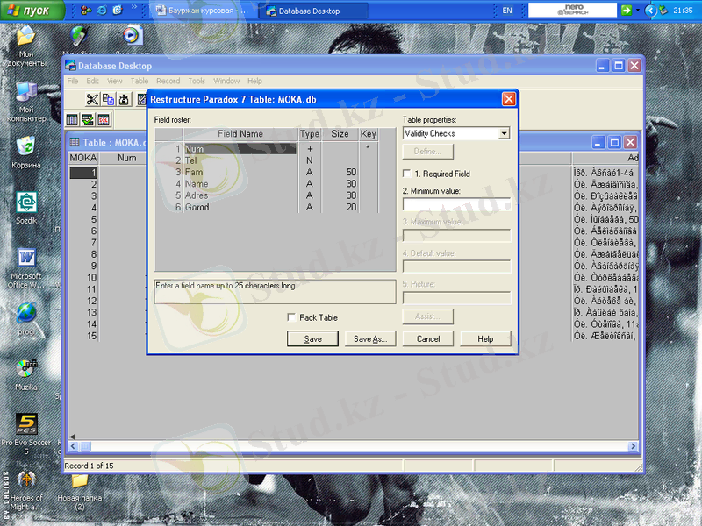
Task: Click the Copy toolbar icon
Action: (x=108, y=100)
